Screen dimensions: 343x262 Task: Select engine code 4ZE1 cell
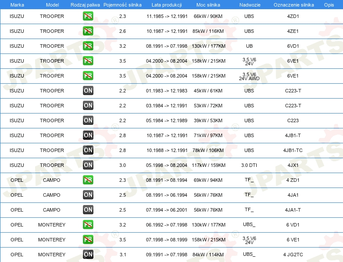click(x=293, y=31)
